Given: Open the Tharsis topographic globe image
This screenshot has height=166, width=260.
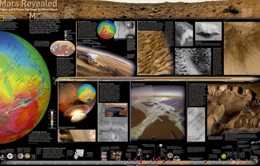Looking at the screenshot, I should (x=106, y=30).
